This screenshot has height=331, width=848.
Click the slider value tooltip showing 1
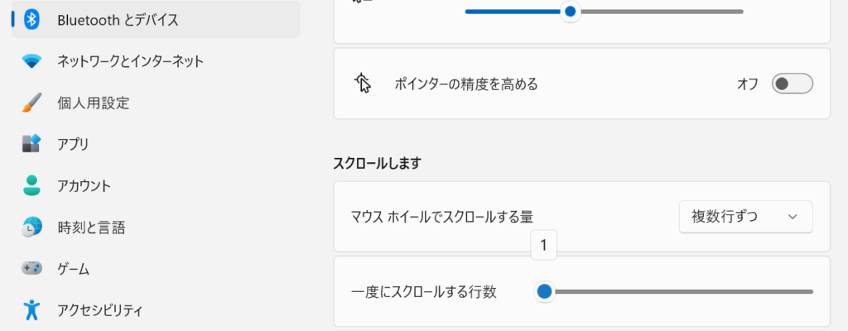point(543,245)
